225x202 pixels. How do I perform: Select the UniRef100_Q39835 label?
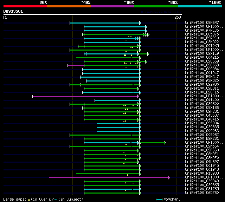[x=202, y=127]
